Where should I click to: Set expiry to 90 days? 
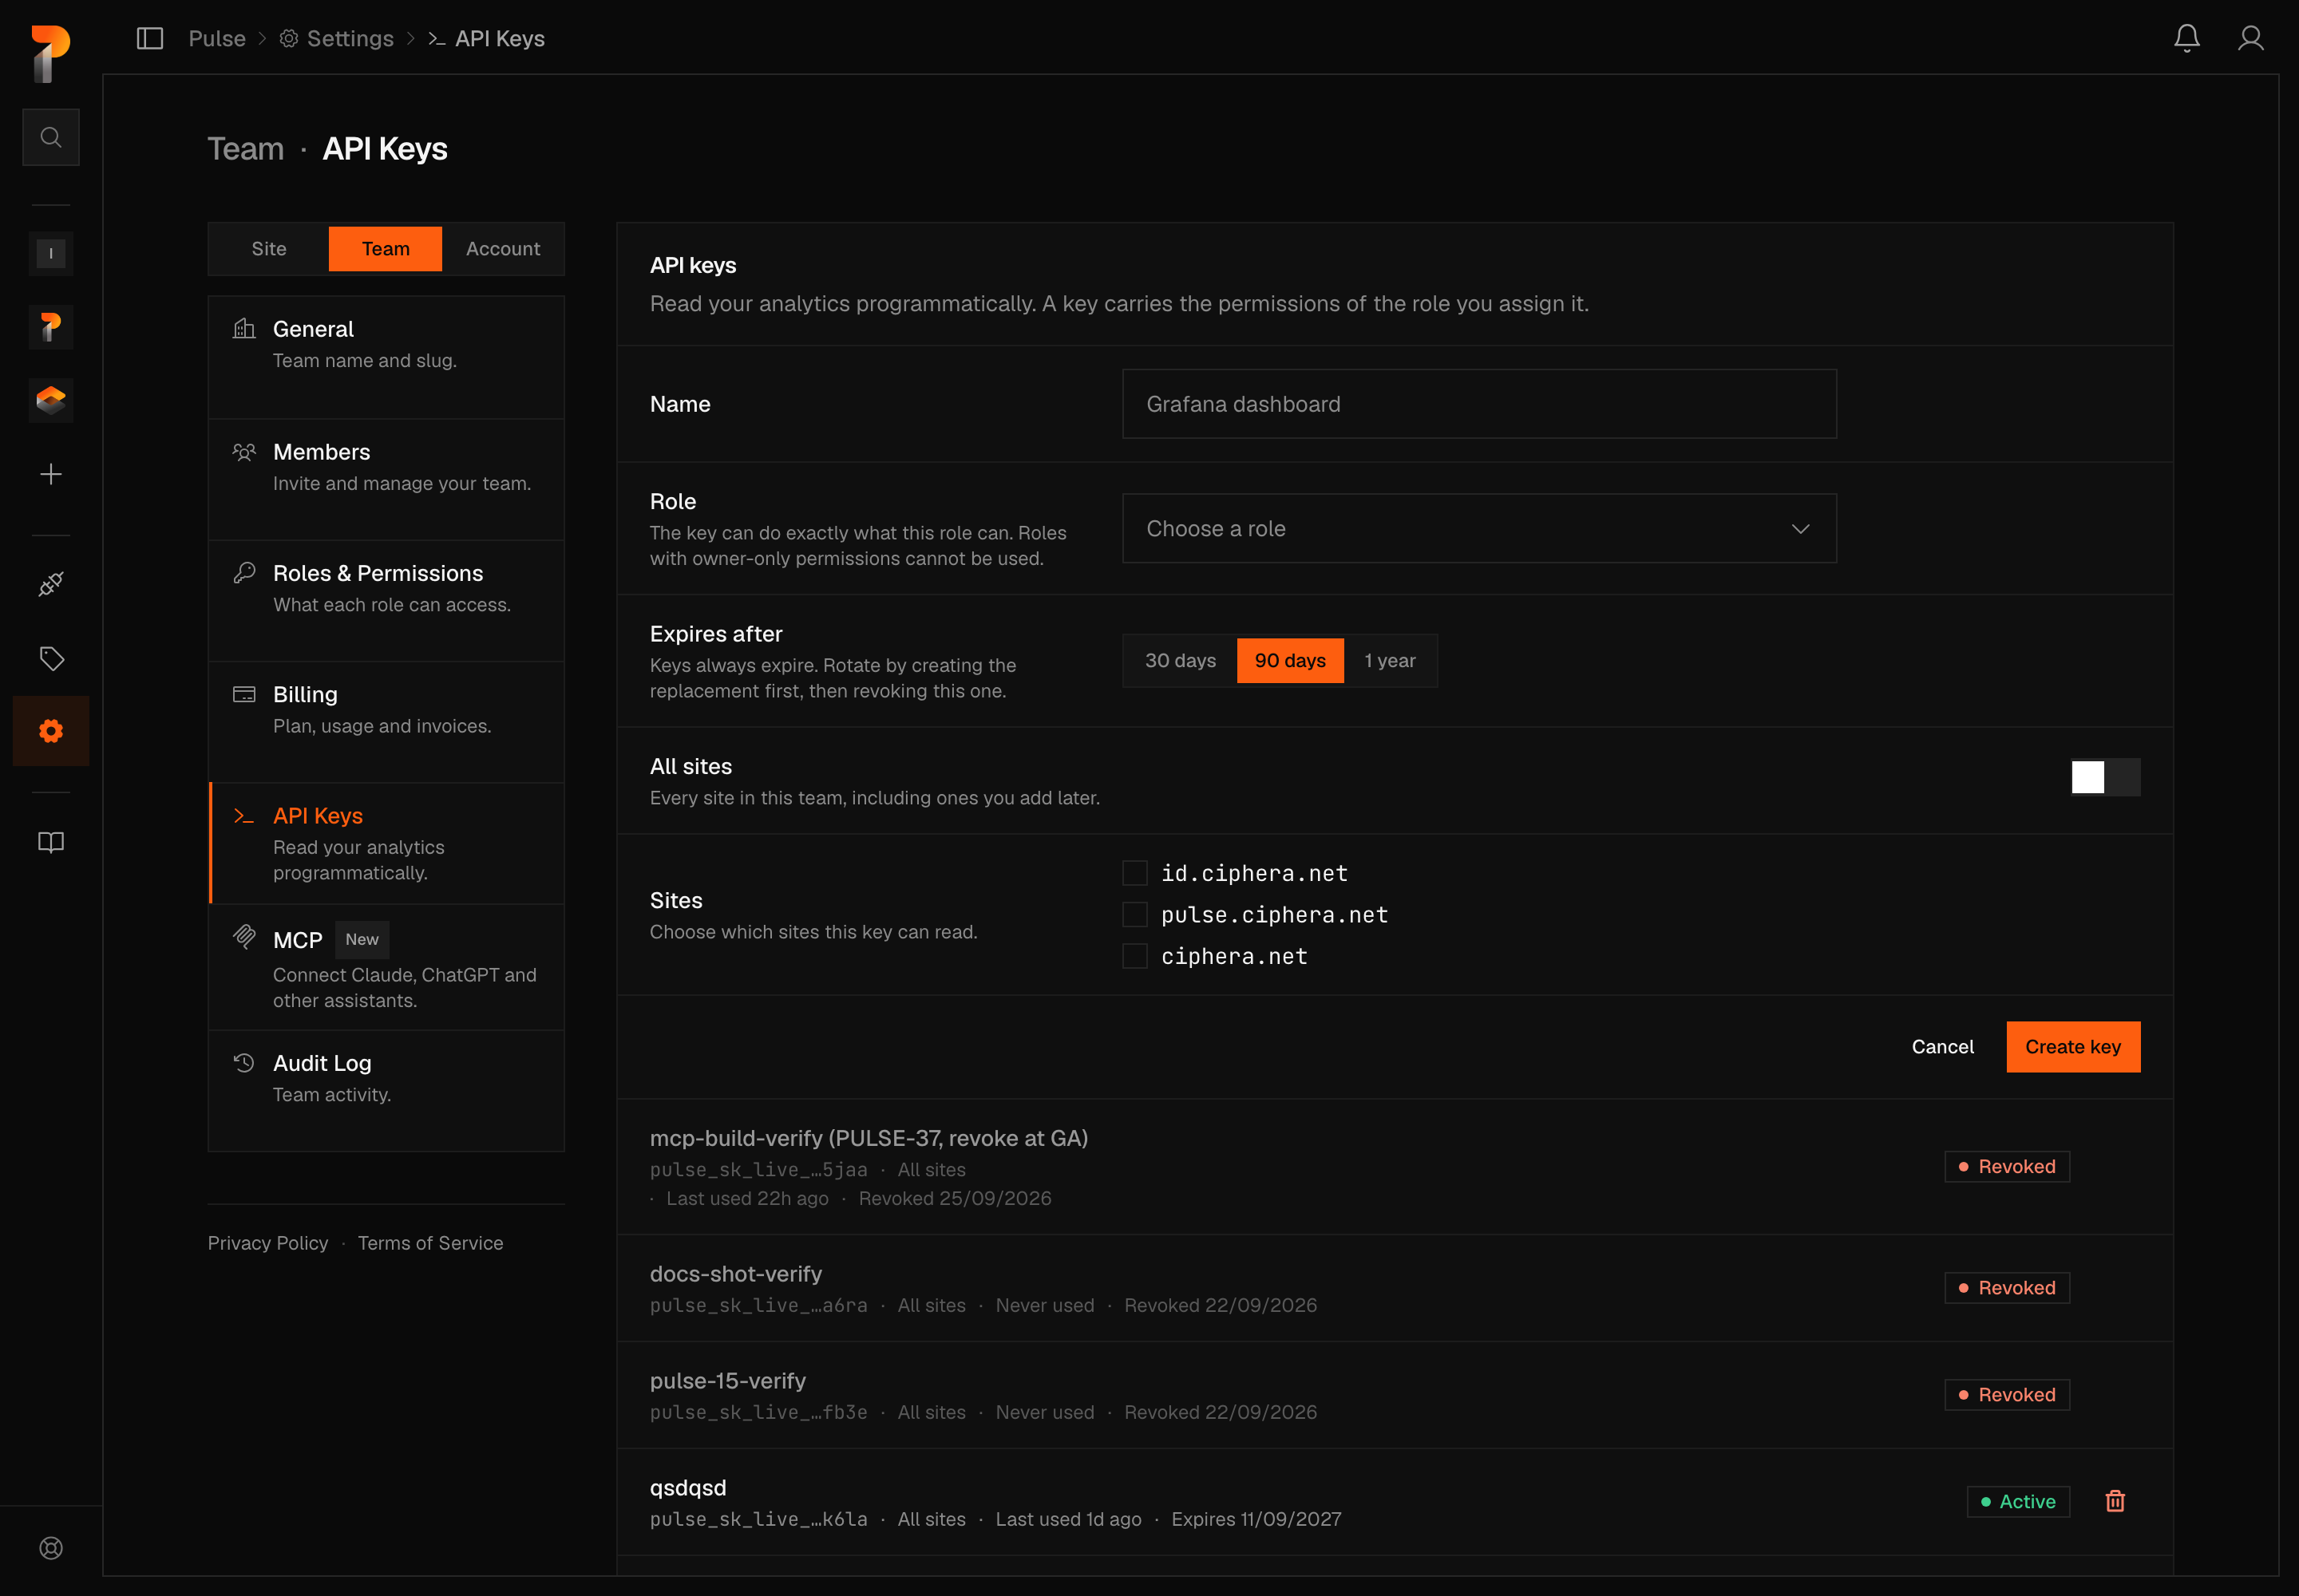(1289, 661)
